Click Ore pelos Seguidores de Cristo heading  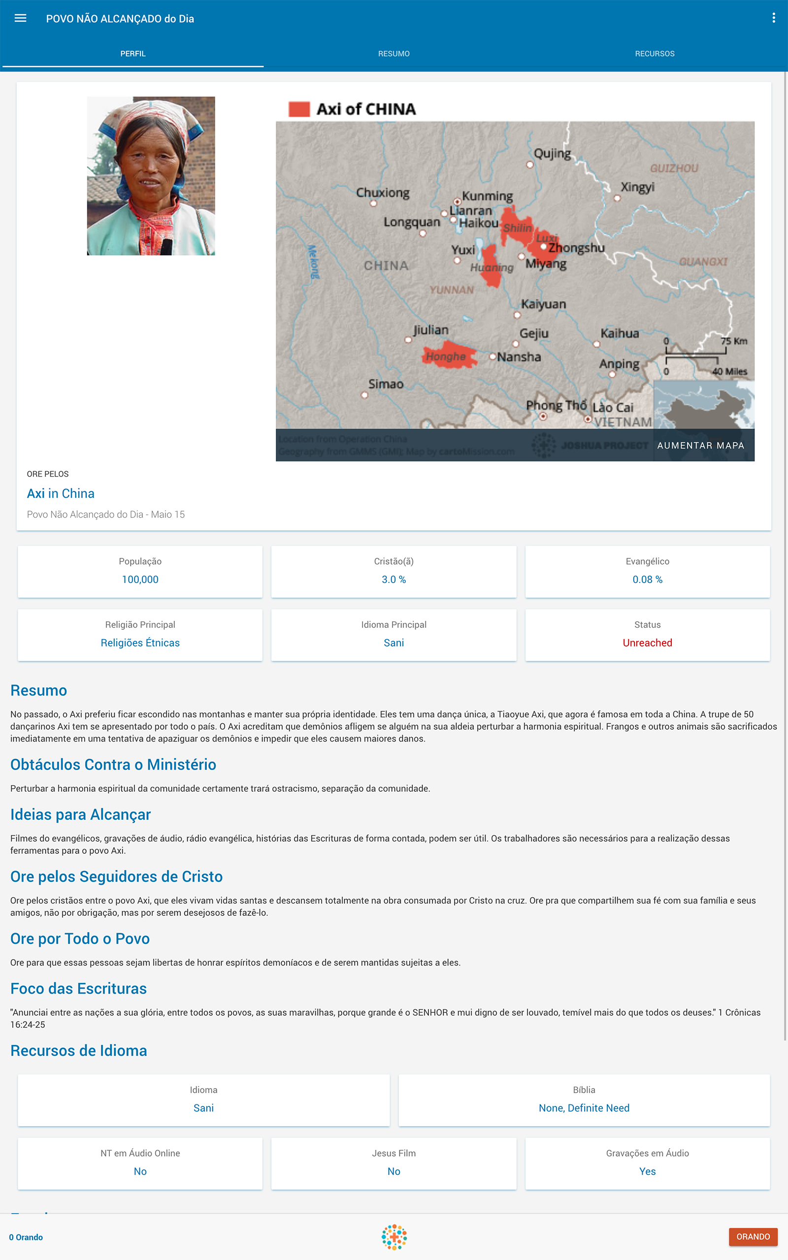point(116,876)
